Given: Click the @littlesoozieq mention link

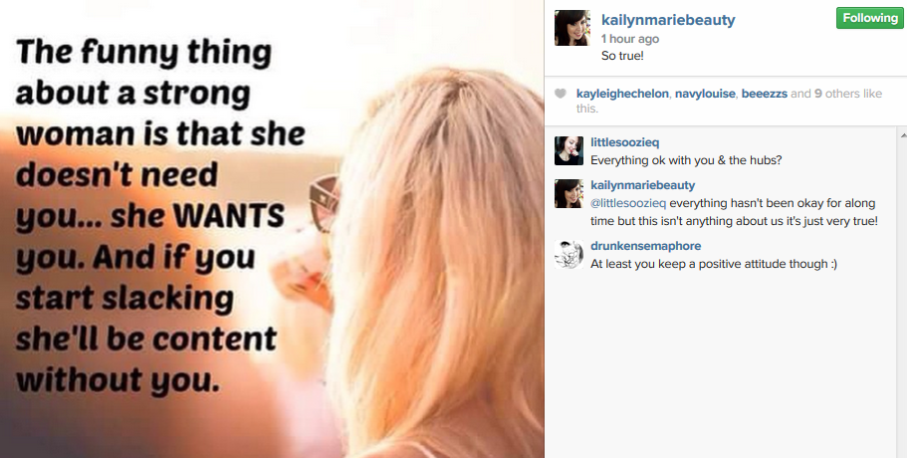Looking at the screenshot, I should tap(628, 203).
